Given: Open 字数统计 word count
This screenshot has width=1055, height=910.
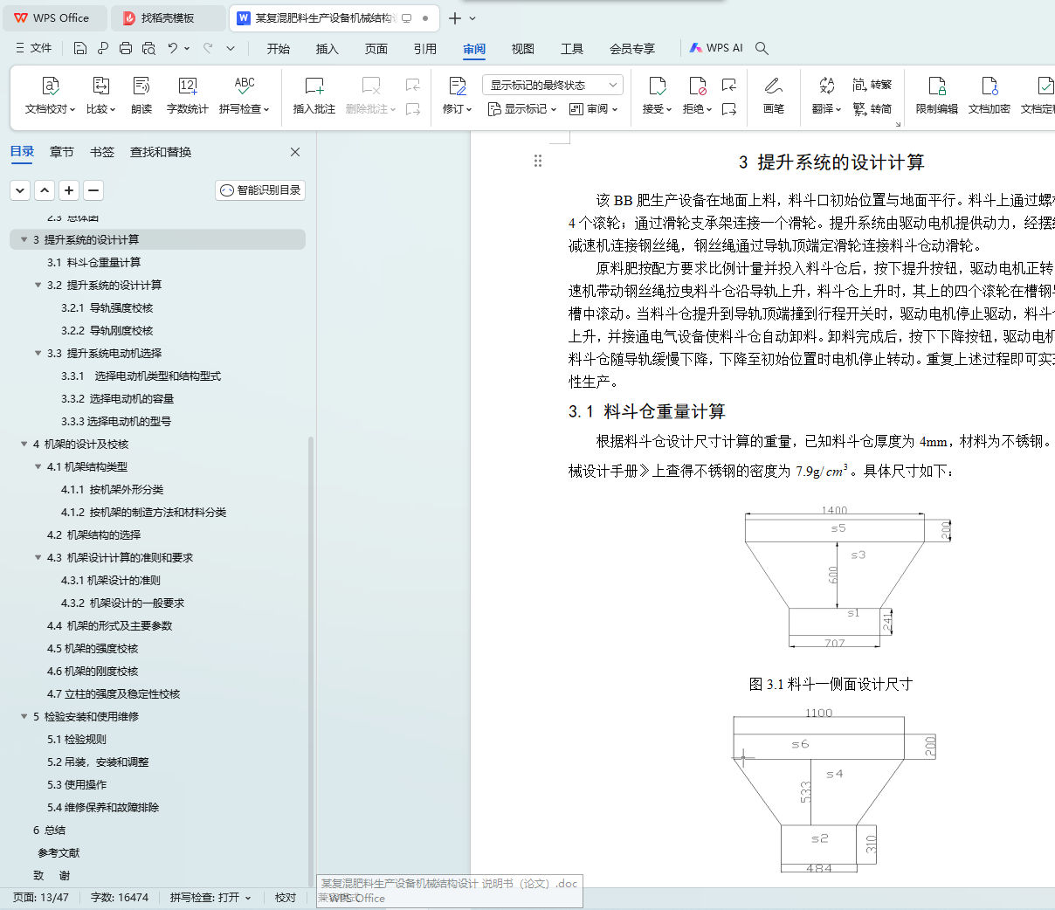Looking at the screenshot, I should 187,96.
